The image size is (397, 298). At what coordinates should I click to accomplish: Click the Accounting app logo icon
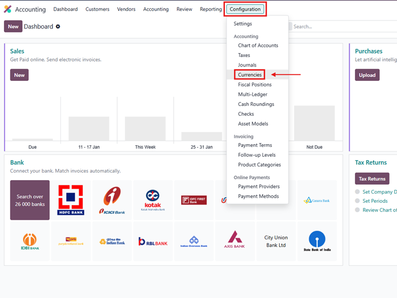(8, 9)
